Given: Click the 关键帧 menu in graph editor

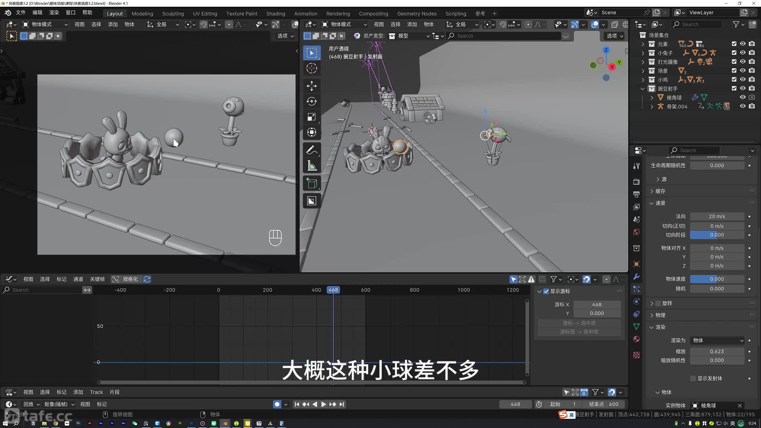Looking at the screenshot, I should 97,279.
